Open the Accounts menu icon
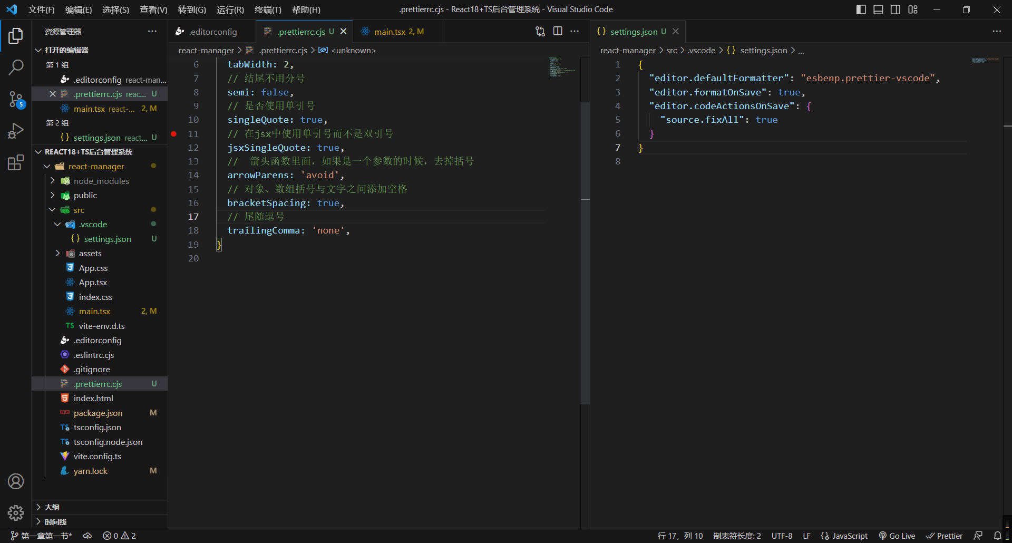The image size is (1012, 543). click(x=16, y=481)
